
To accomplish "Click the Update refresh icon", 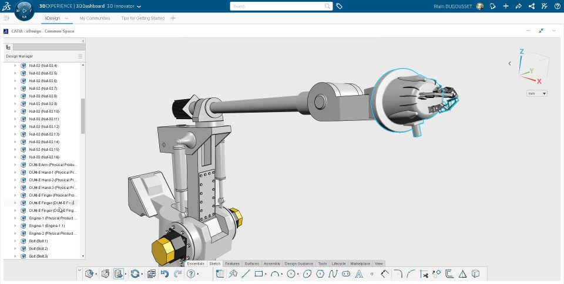I will point(135,274).
